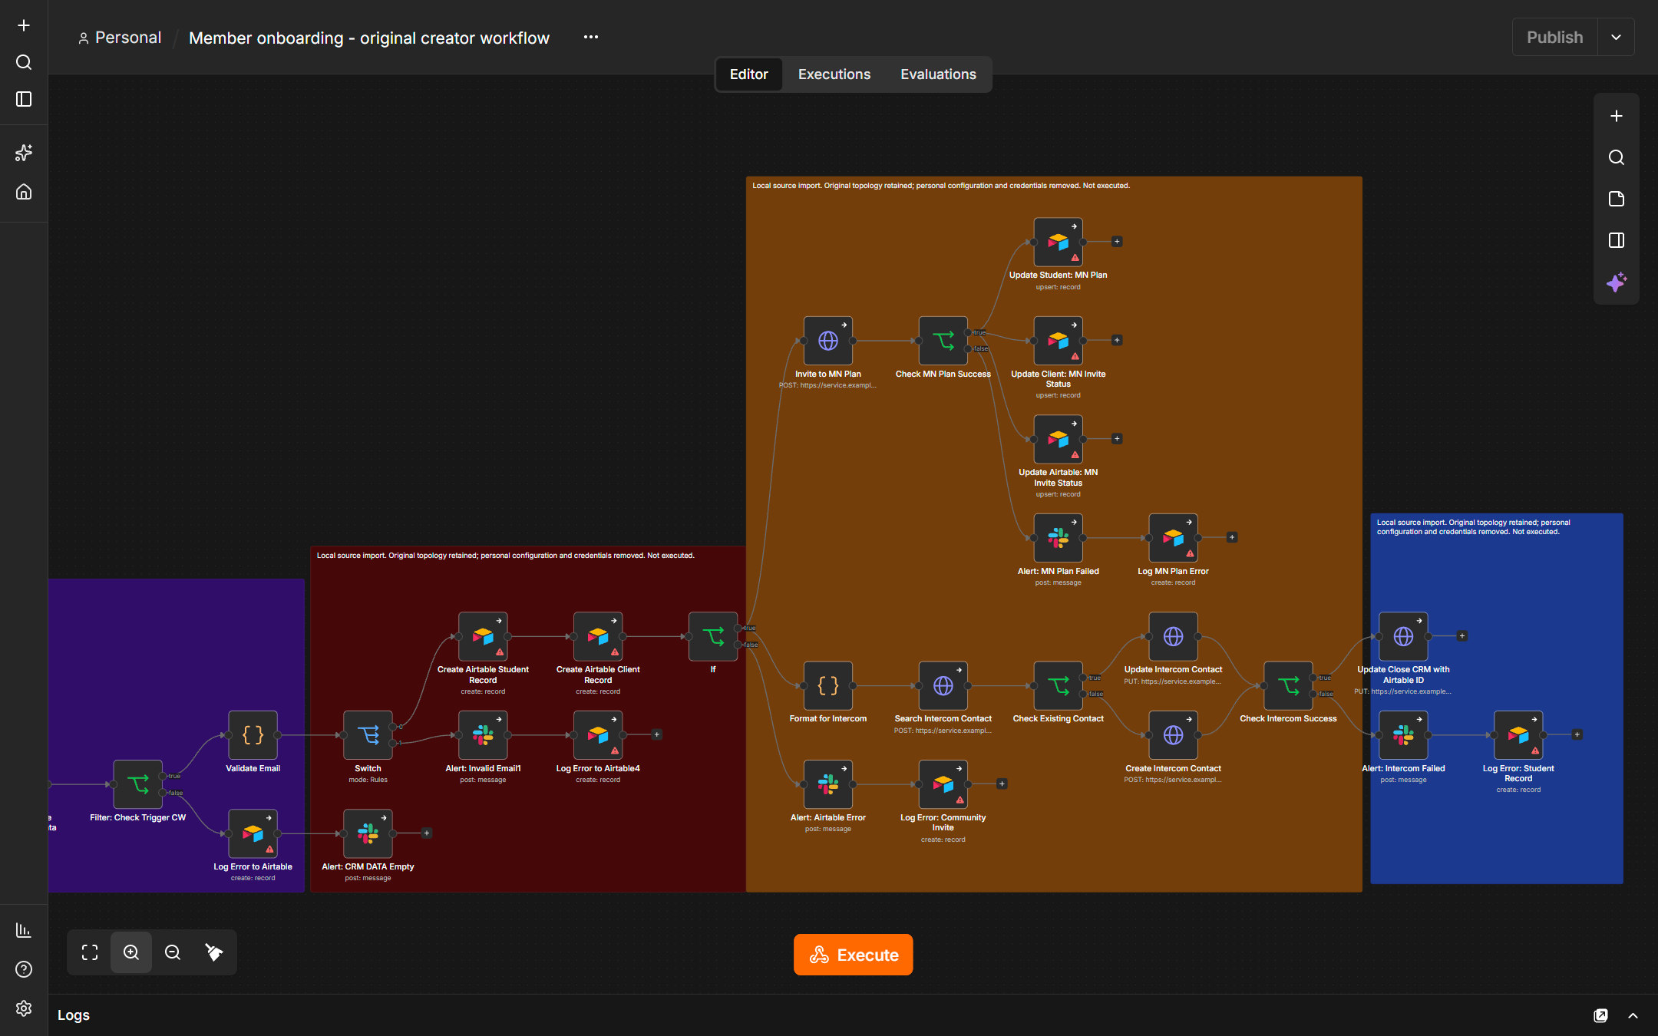Open the left sidebar home icon
The height and width of the screenshot is (1036, 1658).
24,192
